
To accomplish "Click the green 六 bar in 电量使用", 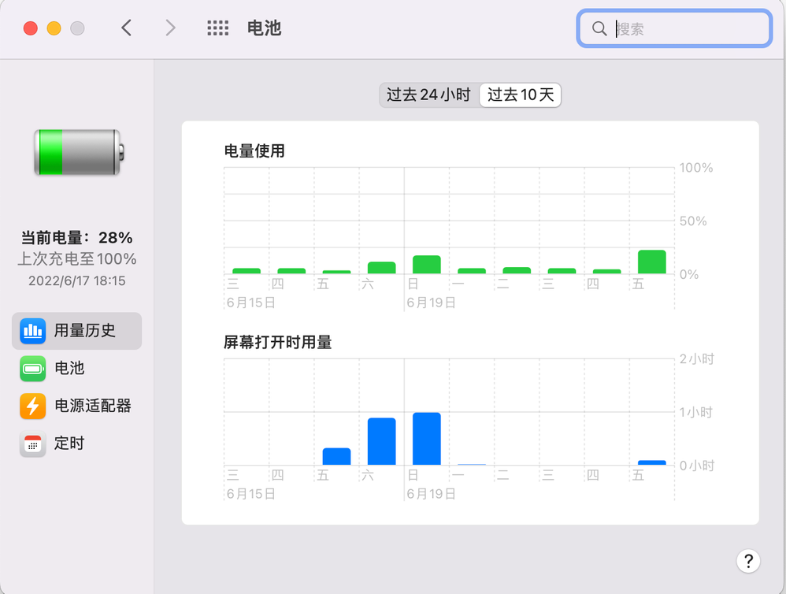I will (381, 268).
